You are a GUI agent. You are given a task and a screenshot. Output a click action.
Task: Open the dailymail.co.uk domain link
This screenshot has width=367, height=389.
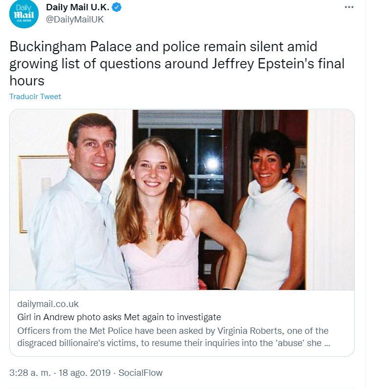tap(48, 304)
